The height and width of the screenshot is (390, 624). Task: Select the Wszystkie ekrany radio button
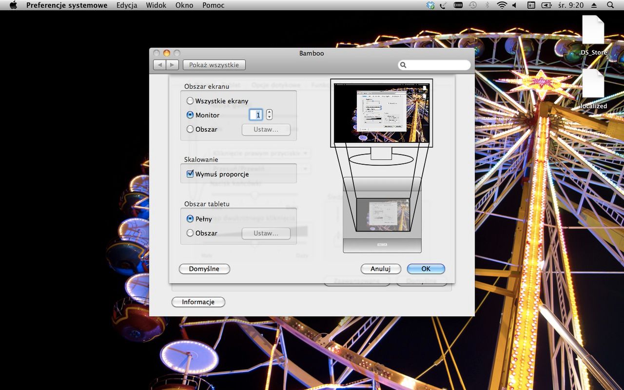click(x=190, y=101)
